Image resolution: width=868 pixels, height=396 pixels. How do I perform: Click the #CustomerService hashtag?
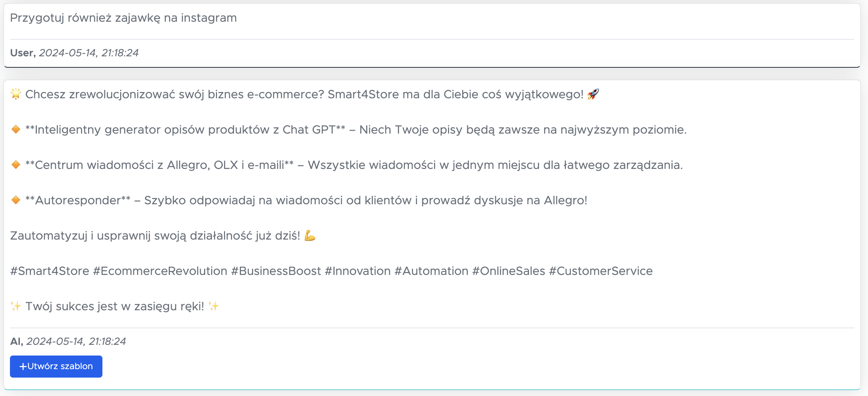pyautogui.click(x=601, y=271)
